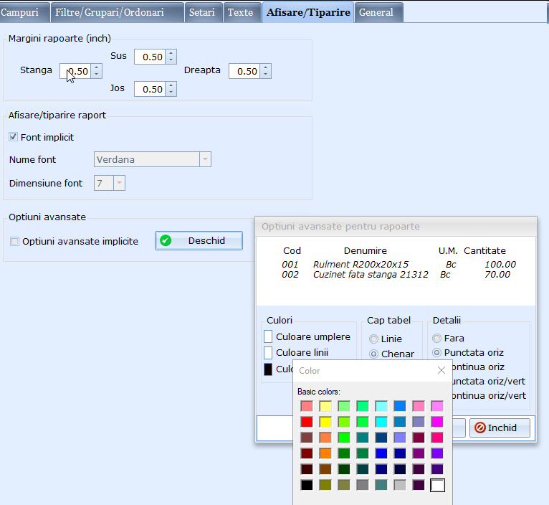Viewport: 549px width, 505px height.
Task: Click the Culoare umplere color swatch
Action: pos(268,336)
